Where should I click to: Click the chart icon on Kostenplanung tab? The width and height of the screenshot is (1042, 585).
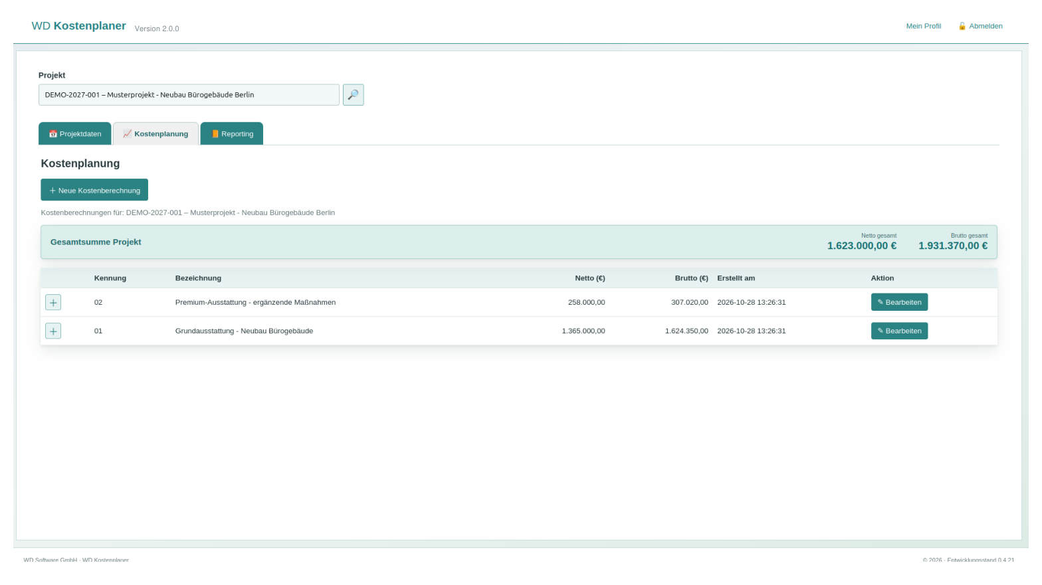tap(127, 134)
